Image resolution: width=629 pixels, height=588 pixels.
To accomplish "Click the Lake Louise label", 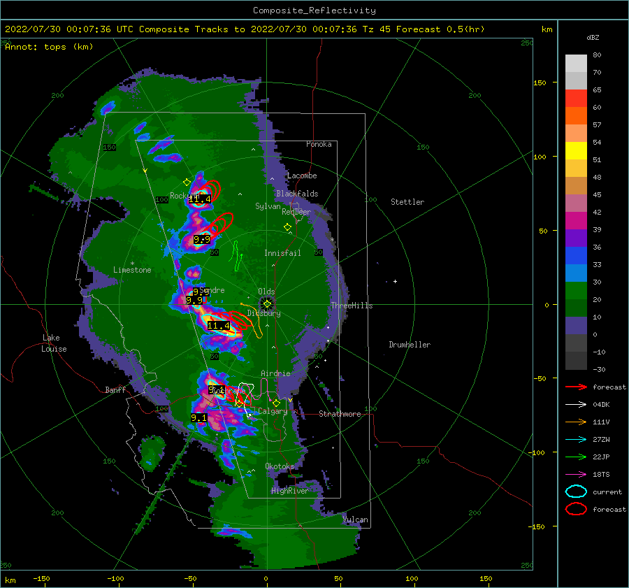I will coord(54,343).
